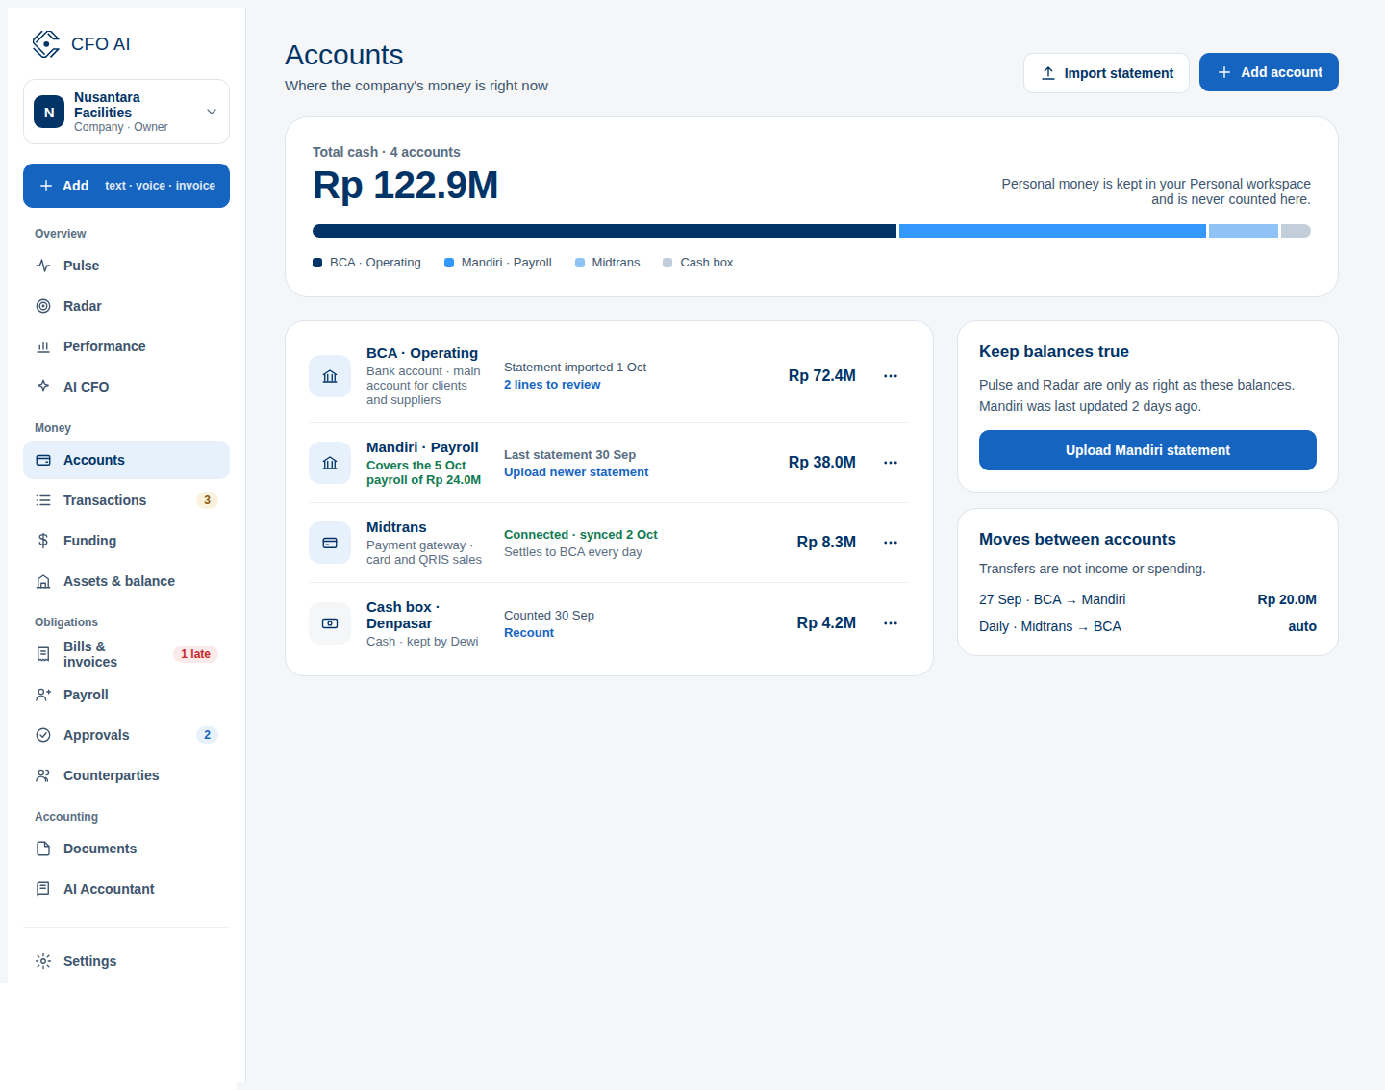Open the AI CFO sparkle item

tap(126, 387)
